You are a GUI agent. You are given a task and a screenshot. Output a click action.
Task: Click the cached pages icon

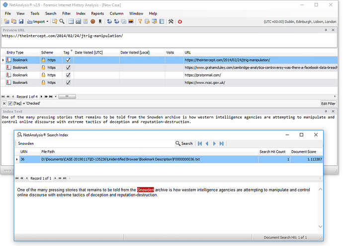tap(124, 21)
